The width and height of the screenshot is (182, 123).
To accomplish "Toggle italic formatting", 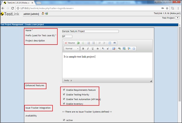I will pos(88,49).
